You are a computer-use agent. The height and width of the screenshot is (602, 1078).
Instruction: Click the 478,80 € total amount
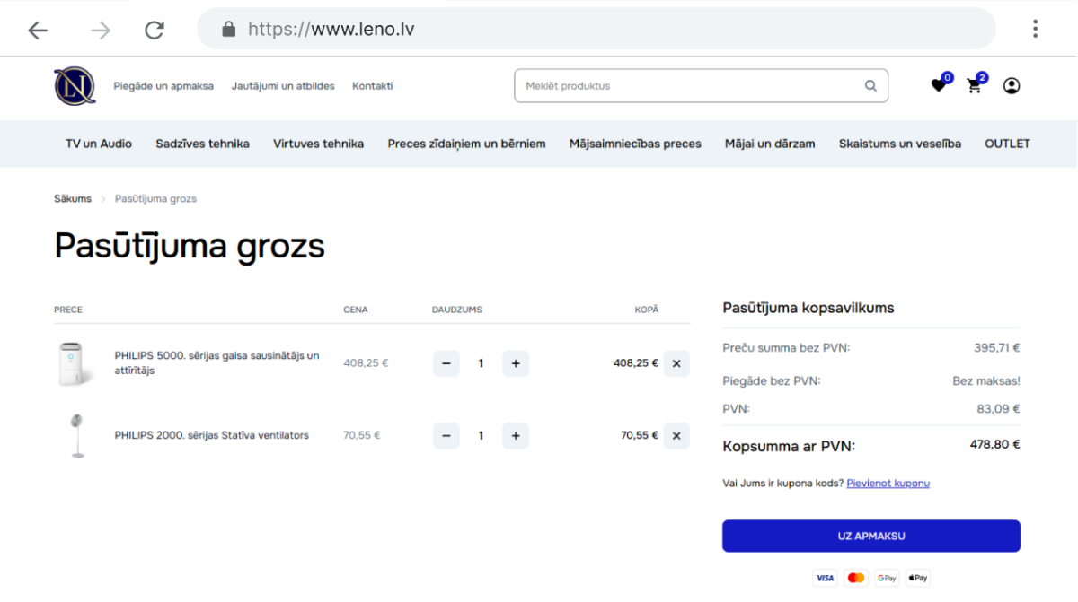(x=994, y=444)
